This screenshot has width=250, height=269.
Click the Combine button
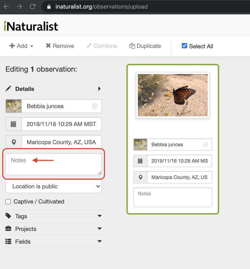click(x=102, y=46)
